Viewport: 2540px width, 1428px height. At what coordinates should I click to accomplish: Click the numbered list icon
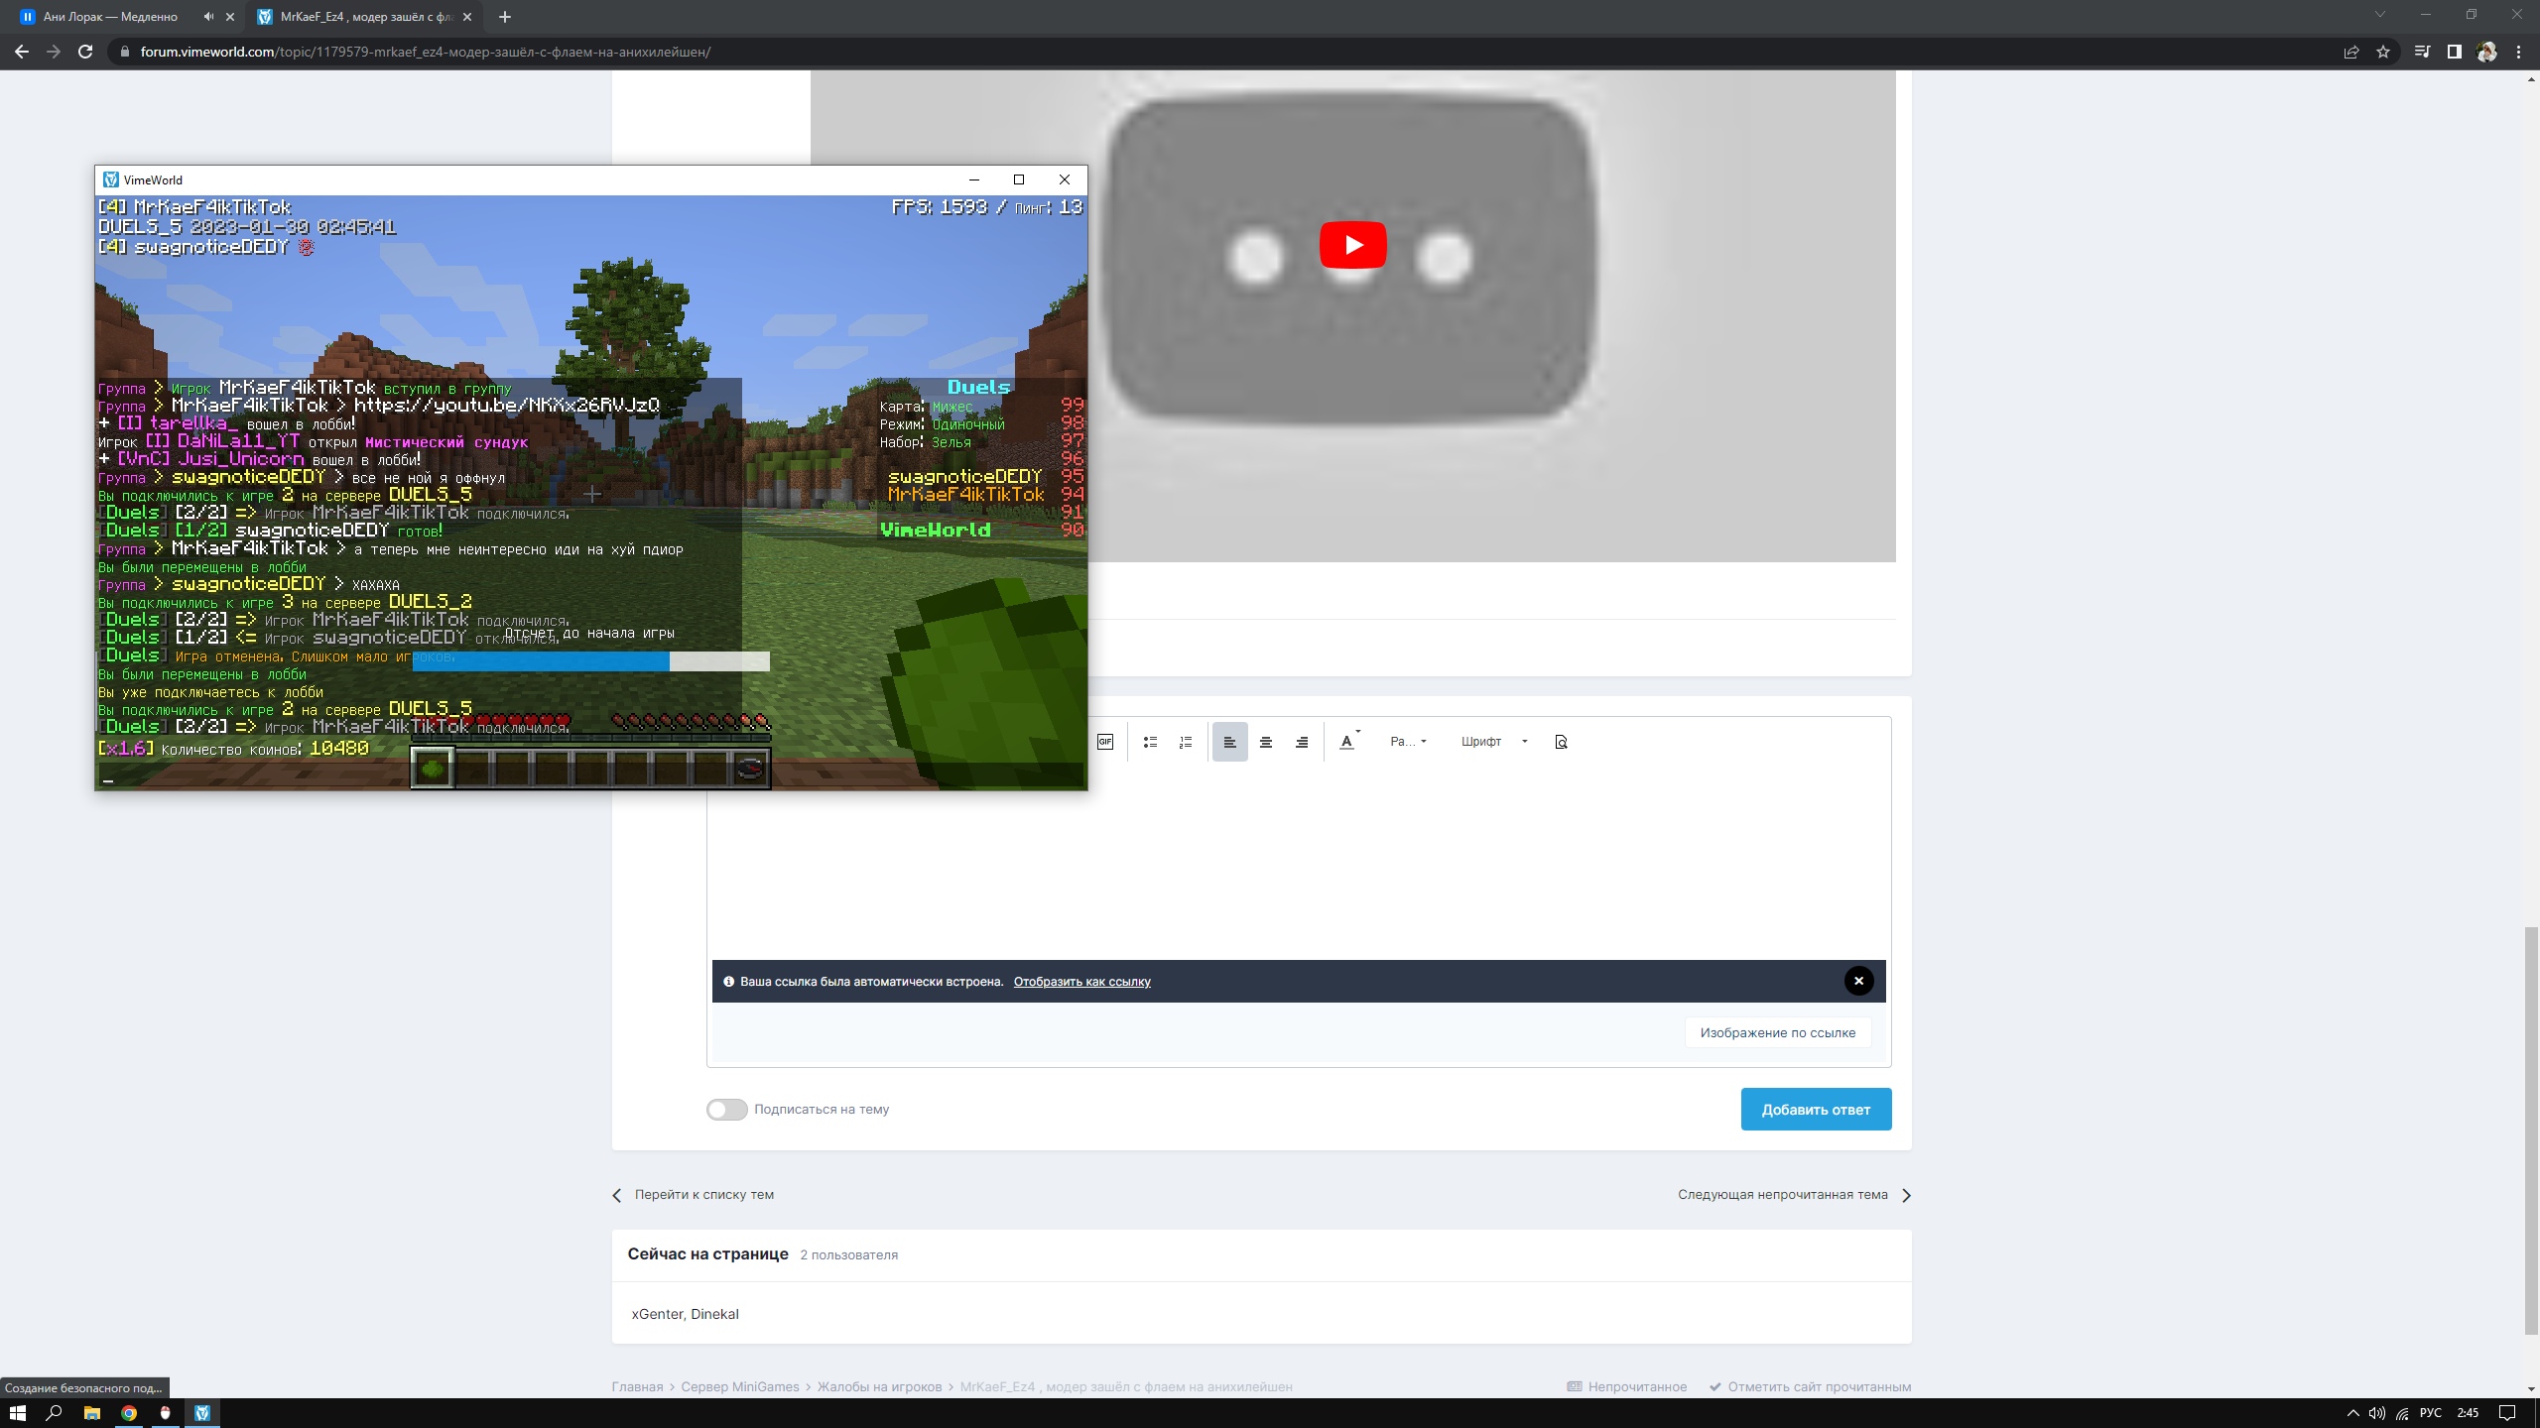point(1186,742)
